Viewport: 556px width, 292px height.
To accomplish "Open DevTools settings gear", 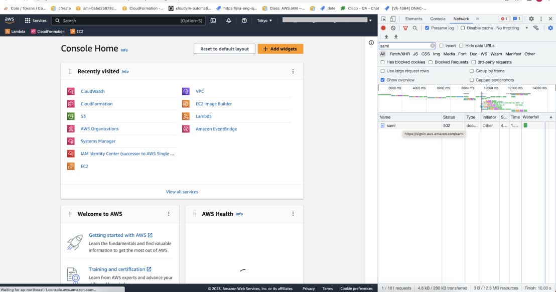I will click(531, 19).
